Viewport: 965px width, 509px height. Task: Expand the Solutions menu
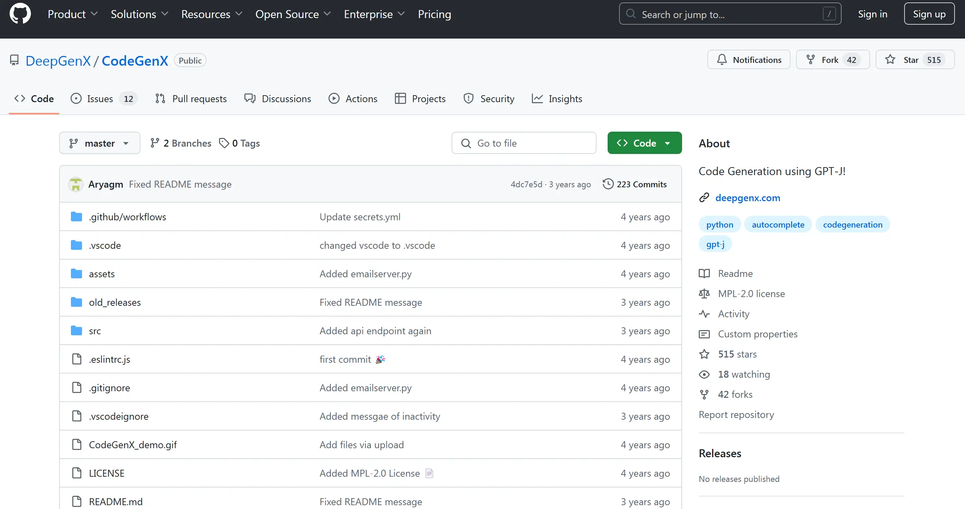point(139,14)
